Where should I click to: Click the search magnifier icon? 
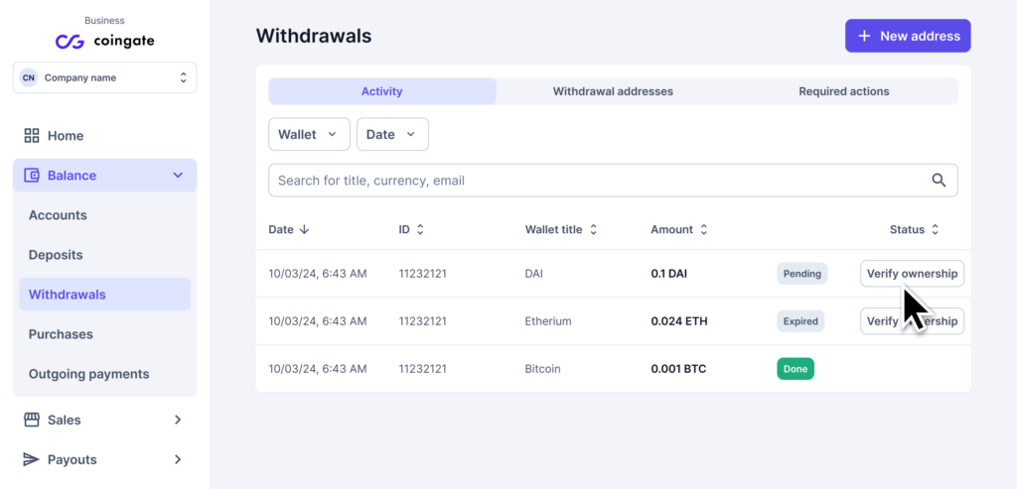click(939, 181)
